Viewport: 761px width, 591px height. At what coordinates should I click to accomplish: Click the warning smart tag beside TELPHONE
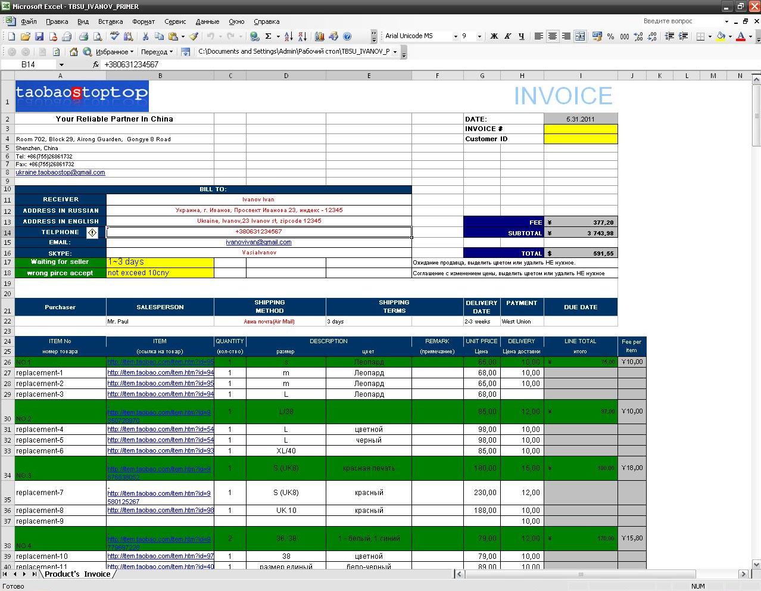(92, 232)
